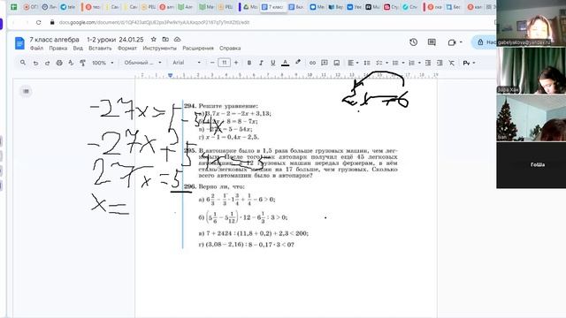Click the share access settings button

click(x=484, y=42)
